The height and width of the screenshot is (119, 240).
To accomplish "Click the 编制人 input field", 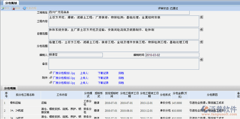I will click(x=76, y=55).
